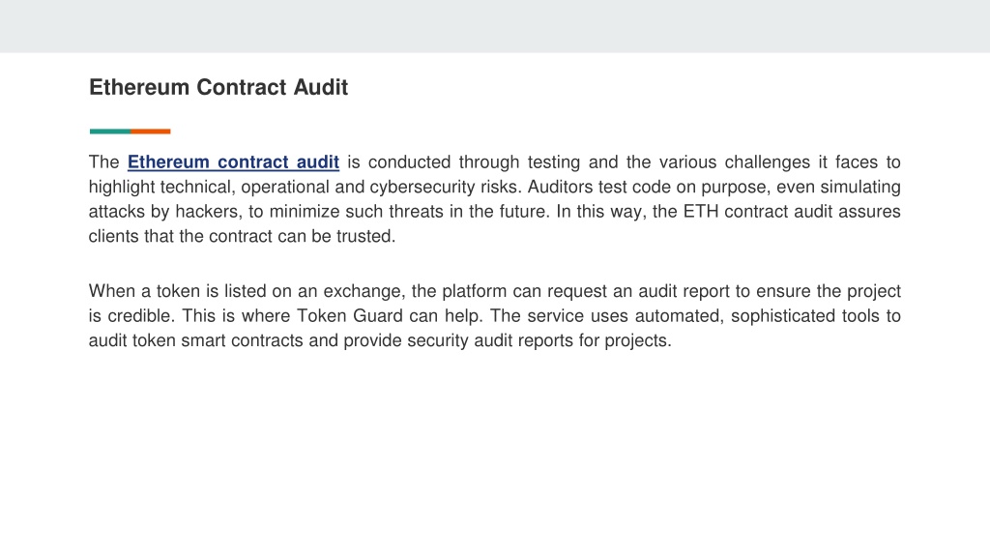Click the Ethereum Contract Audit slide title
This screenshot has width=990, height=557.
(218, 87)
